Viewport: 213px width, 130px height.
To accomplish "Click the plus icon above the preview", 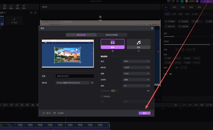I will [100, 17].
